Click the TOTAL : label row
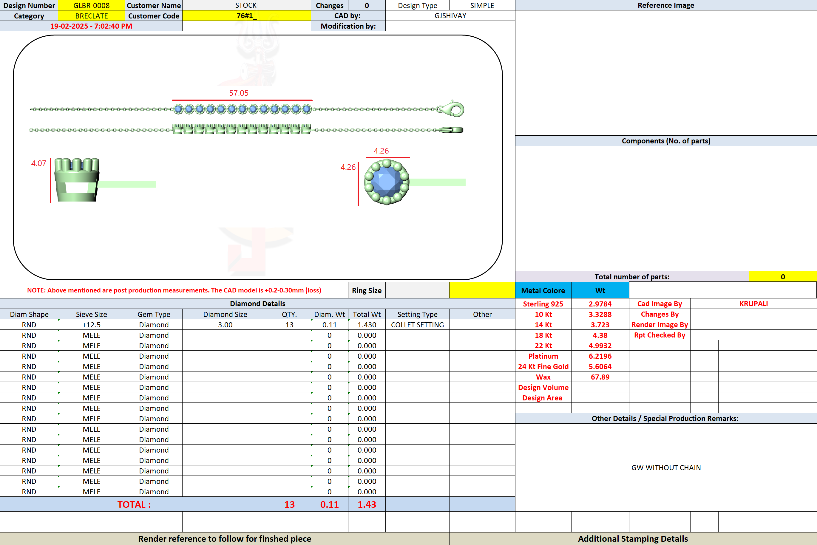817x545 pixels. coord(134,504)
